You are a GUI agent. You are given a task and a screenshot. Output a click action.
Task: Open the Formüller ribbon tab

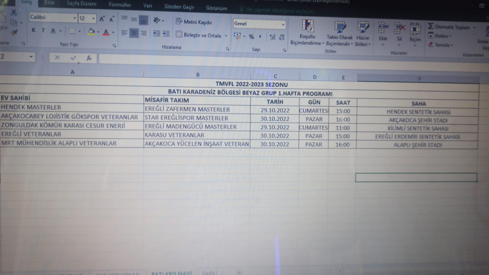coord(120,5)
